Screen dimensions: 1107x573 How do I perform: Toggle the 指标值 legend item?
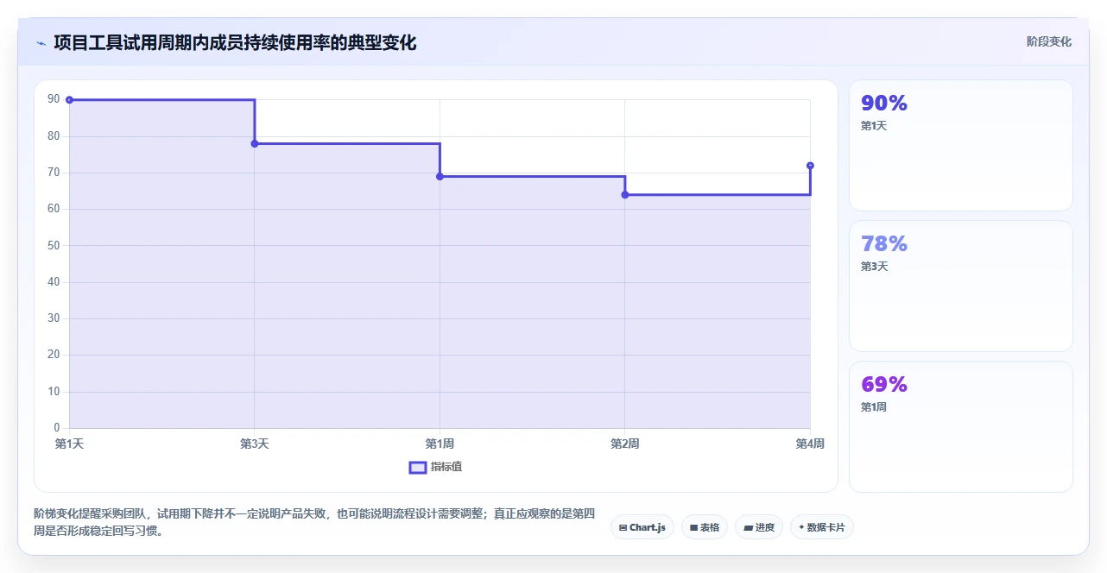(436, 467)
